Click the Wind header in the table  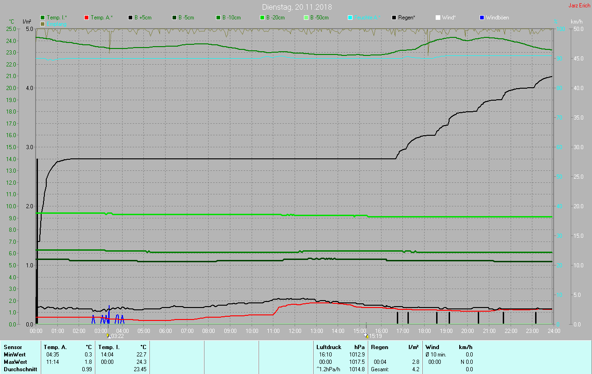click(432, 347)
